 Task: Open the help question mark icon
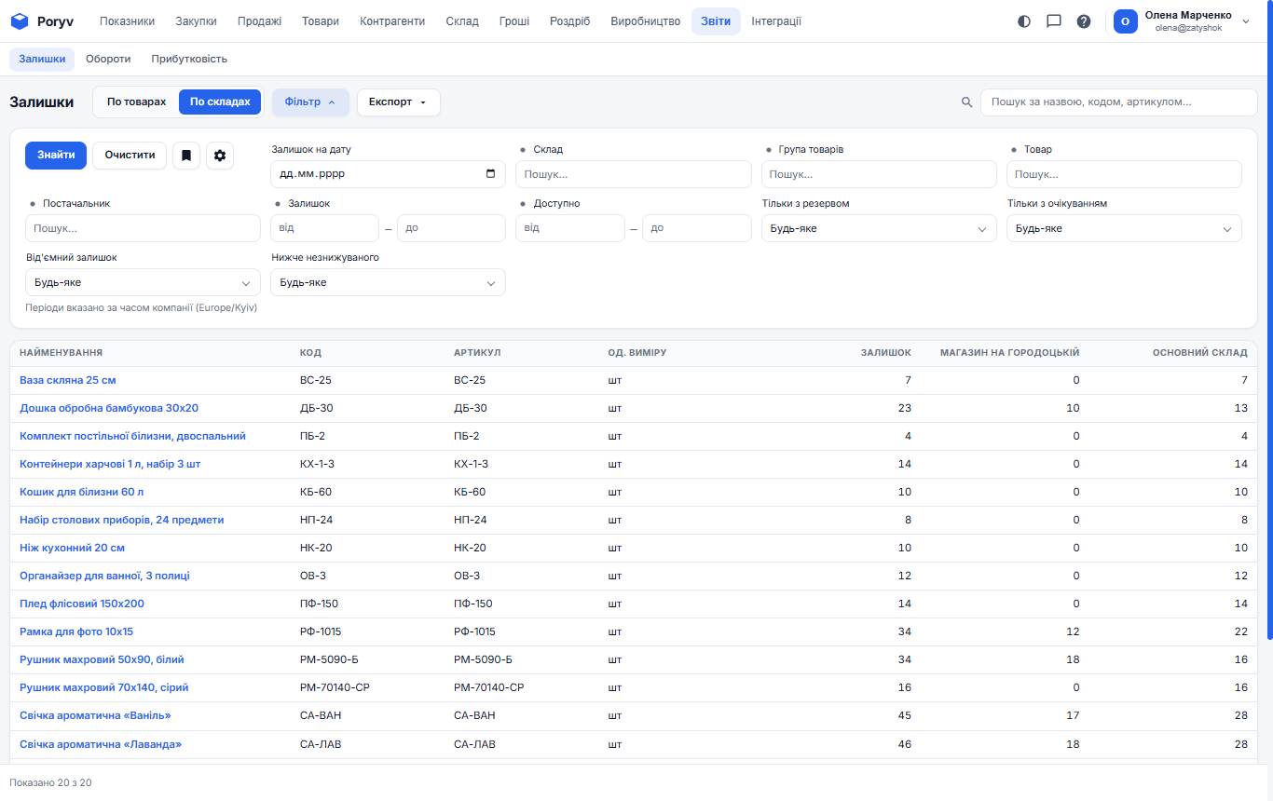pos(1084,21)
